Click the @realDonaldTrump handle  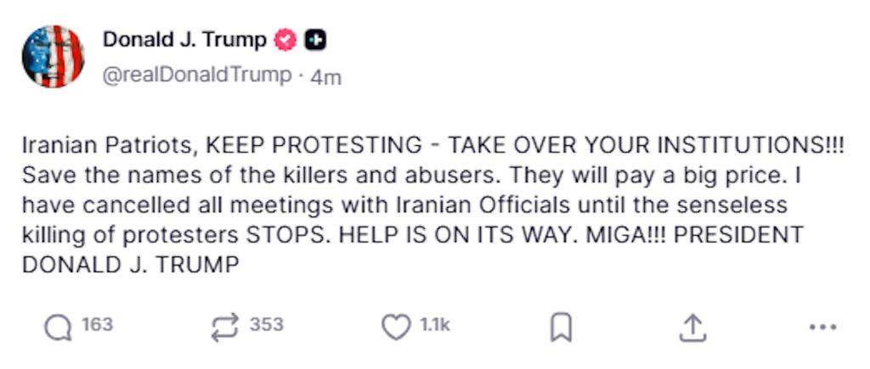[x=196, y=75]
